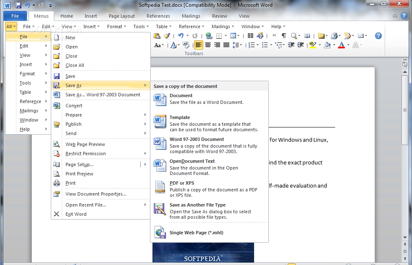This screenshot has height=265, width=412.
Task: Click the PDF or XPS icon
Action: [160, 187]
